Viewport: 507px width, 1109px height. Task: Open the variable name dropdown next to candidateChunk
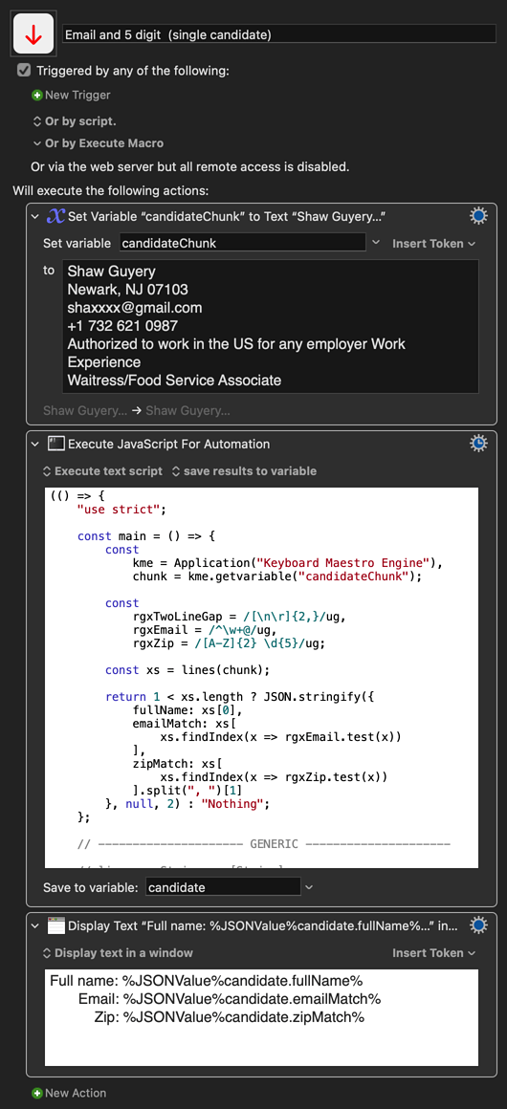point(376,243)
